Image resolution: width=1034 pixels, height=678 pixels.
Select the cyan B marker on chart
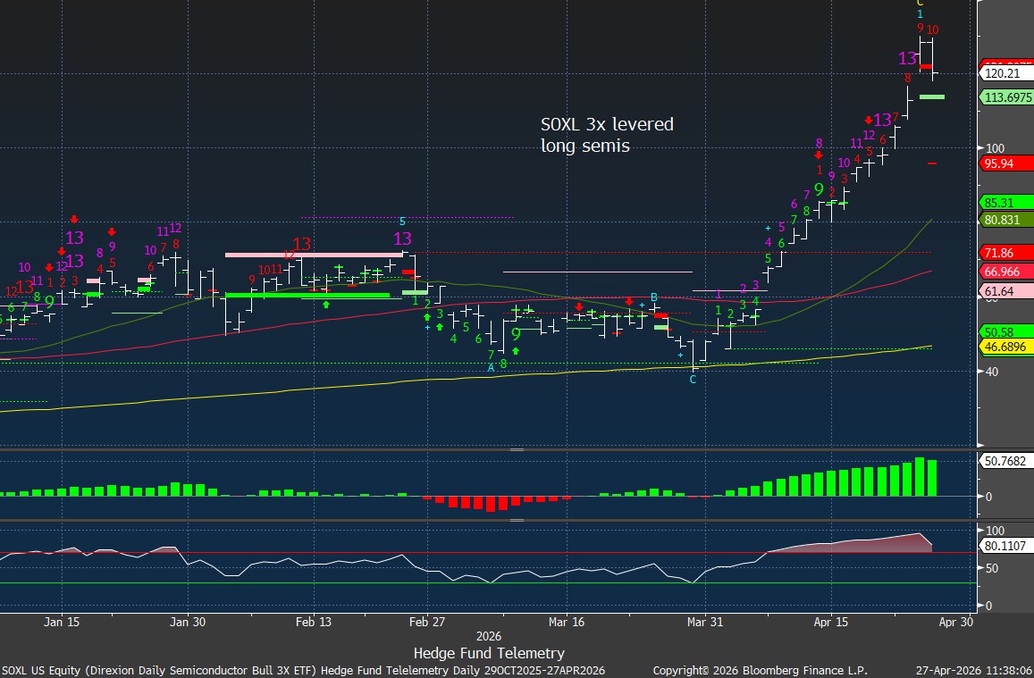coord(653,297)
